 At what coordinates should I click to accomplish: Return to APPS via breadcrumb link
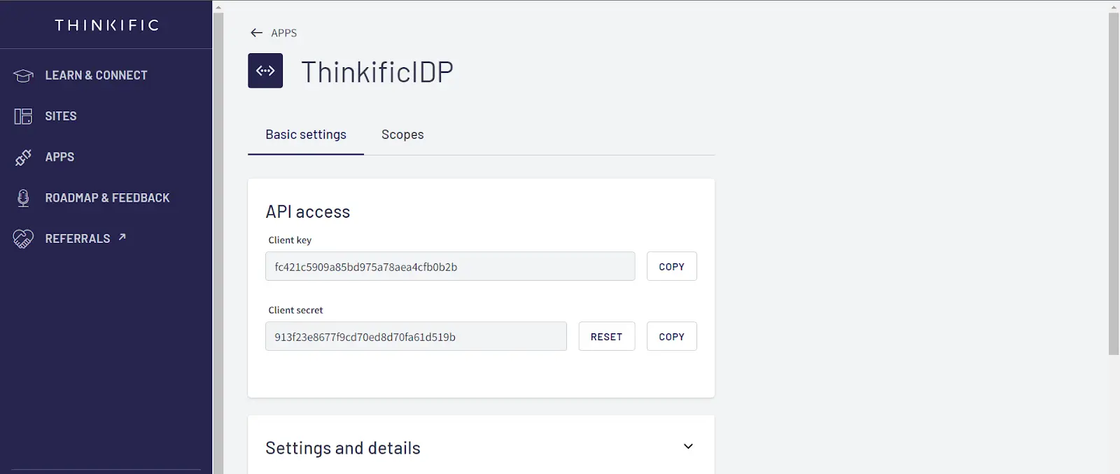(x=283, y=33)
